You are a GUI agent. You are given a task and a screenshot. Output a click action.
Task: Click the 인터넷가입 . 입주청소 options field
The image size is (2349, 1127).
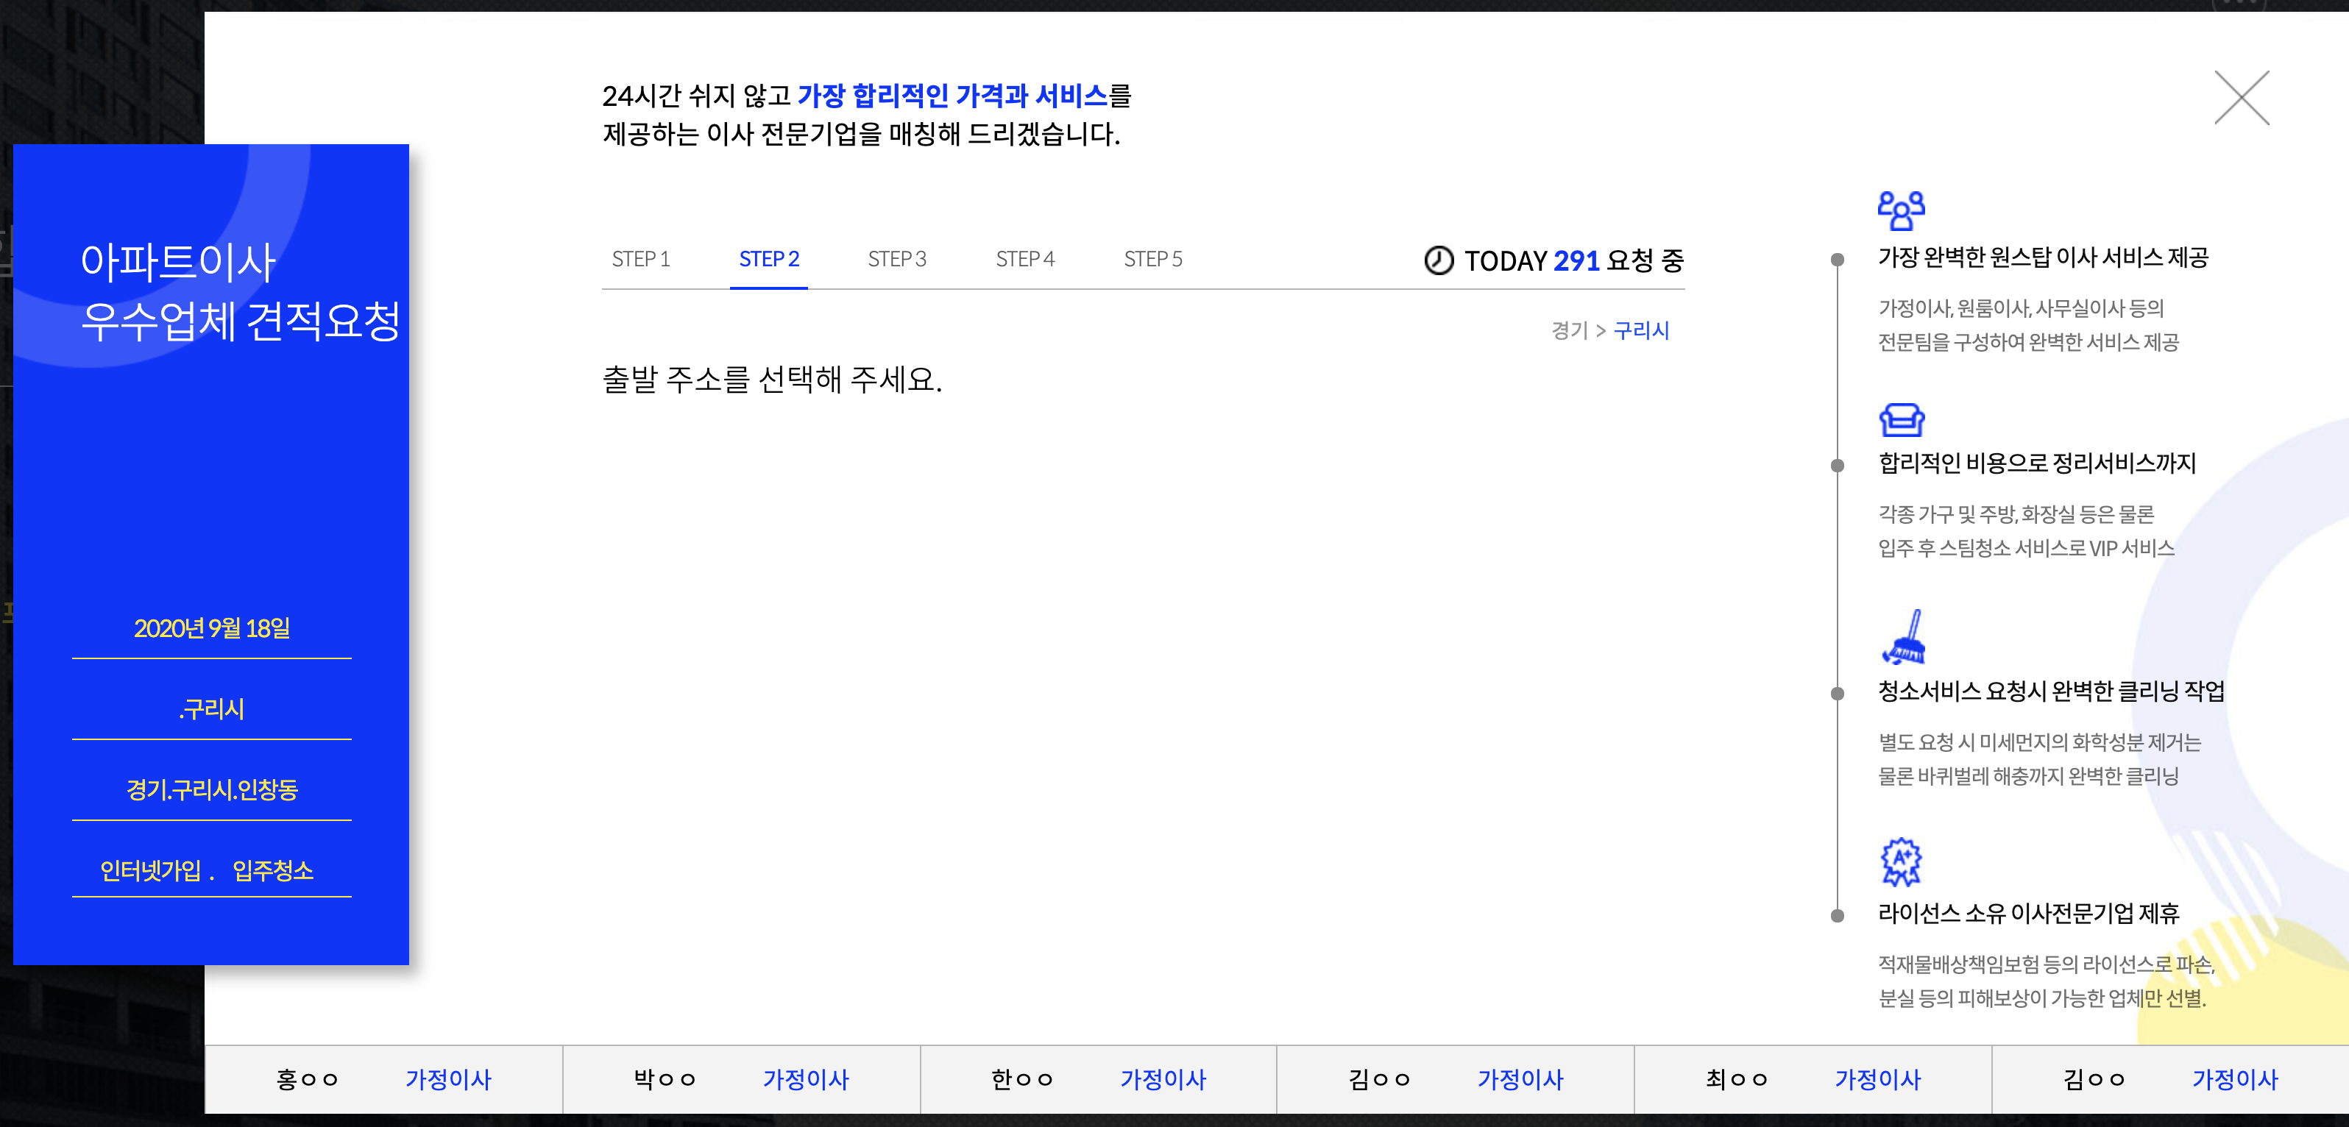coord(207,870)
